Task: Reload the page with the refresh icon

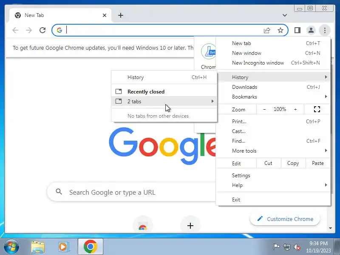Action: coord(42,30)
